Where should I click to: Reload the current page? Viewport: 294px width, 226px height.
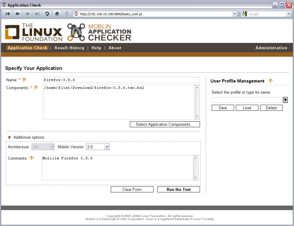[47, 14]
